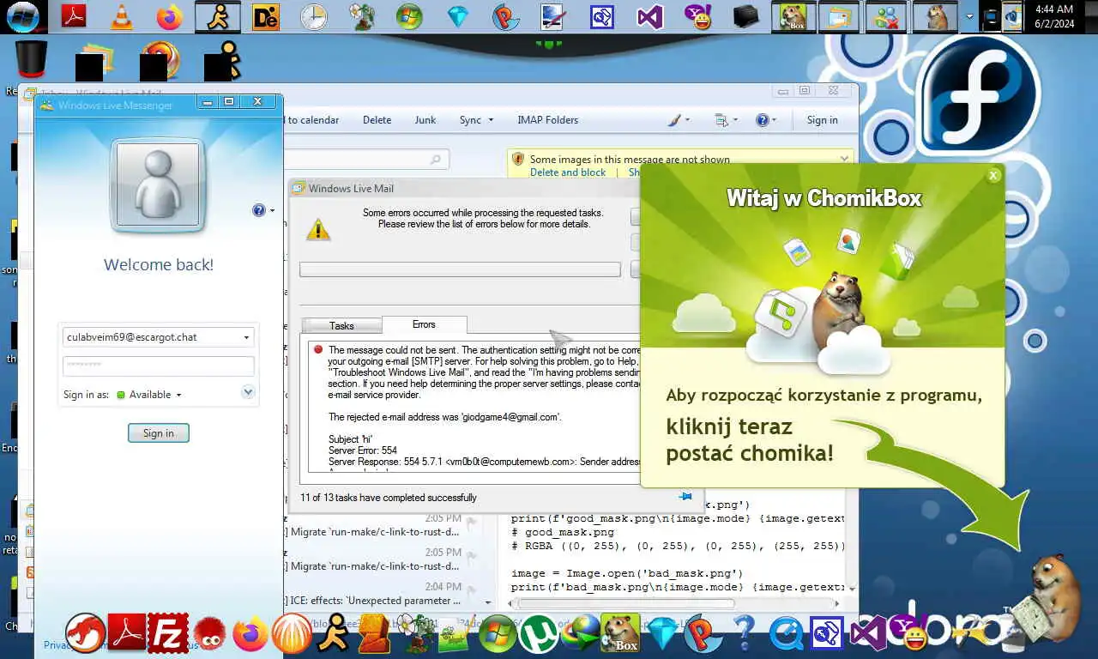This screenshot has width=1098, height=659.
Task: Click Sign in on Live Mail toolbar
Action: click(822, 120)
